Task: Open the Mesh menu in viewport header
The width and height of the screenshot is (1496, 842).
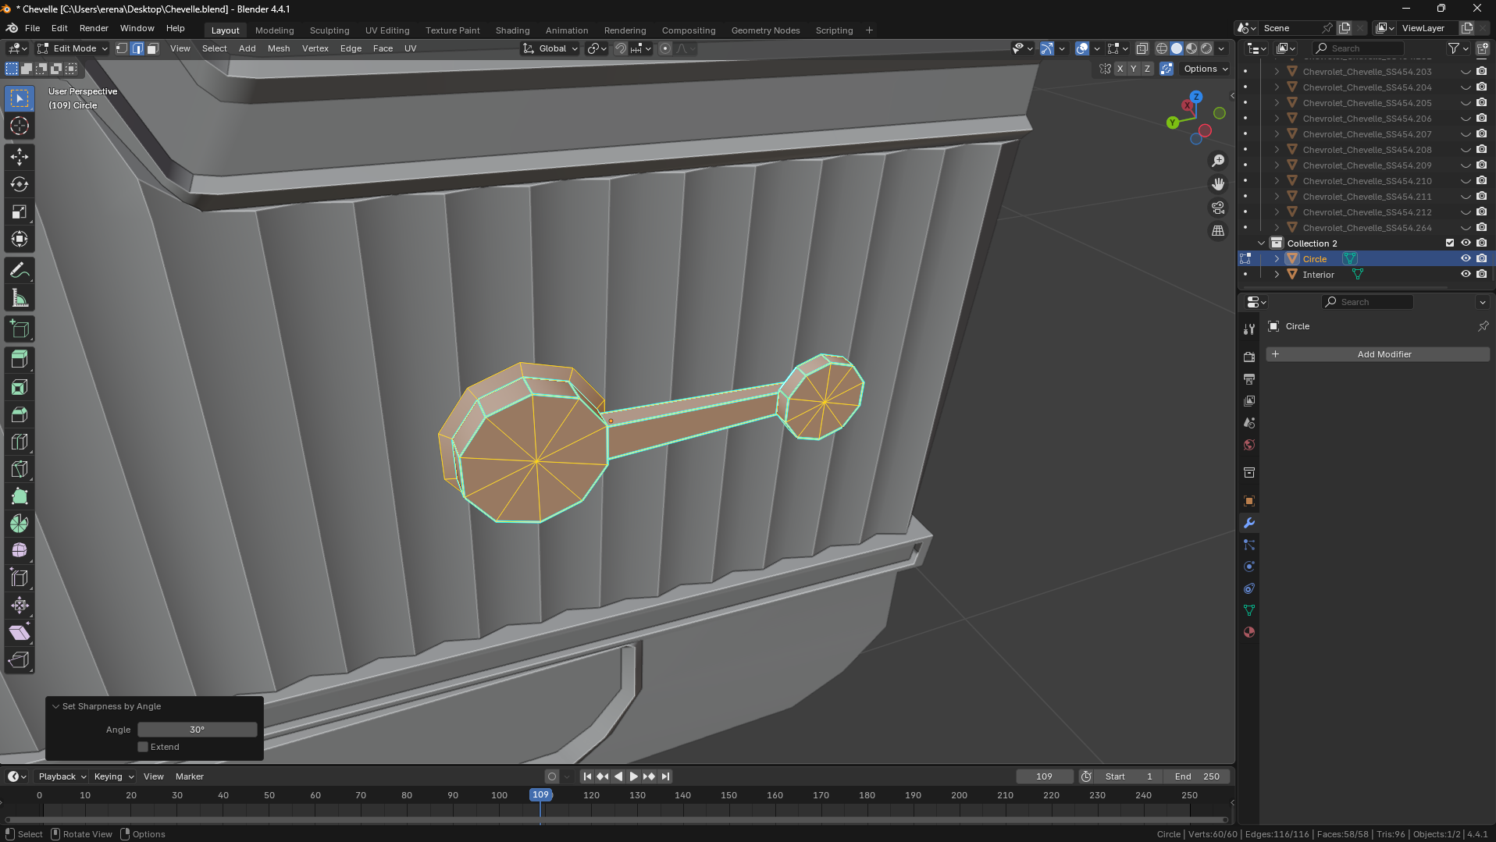Action: point(278,48)
